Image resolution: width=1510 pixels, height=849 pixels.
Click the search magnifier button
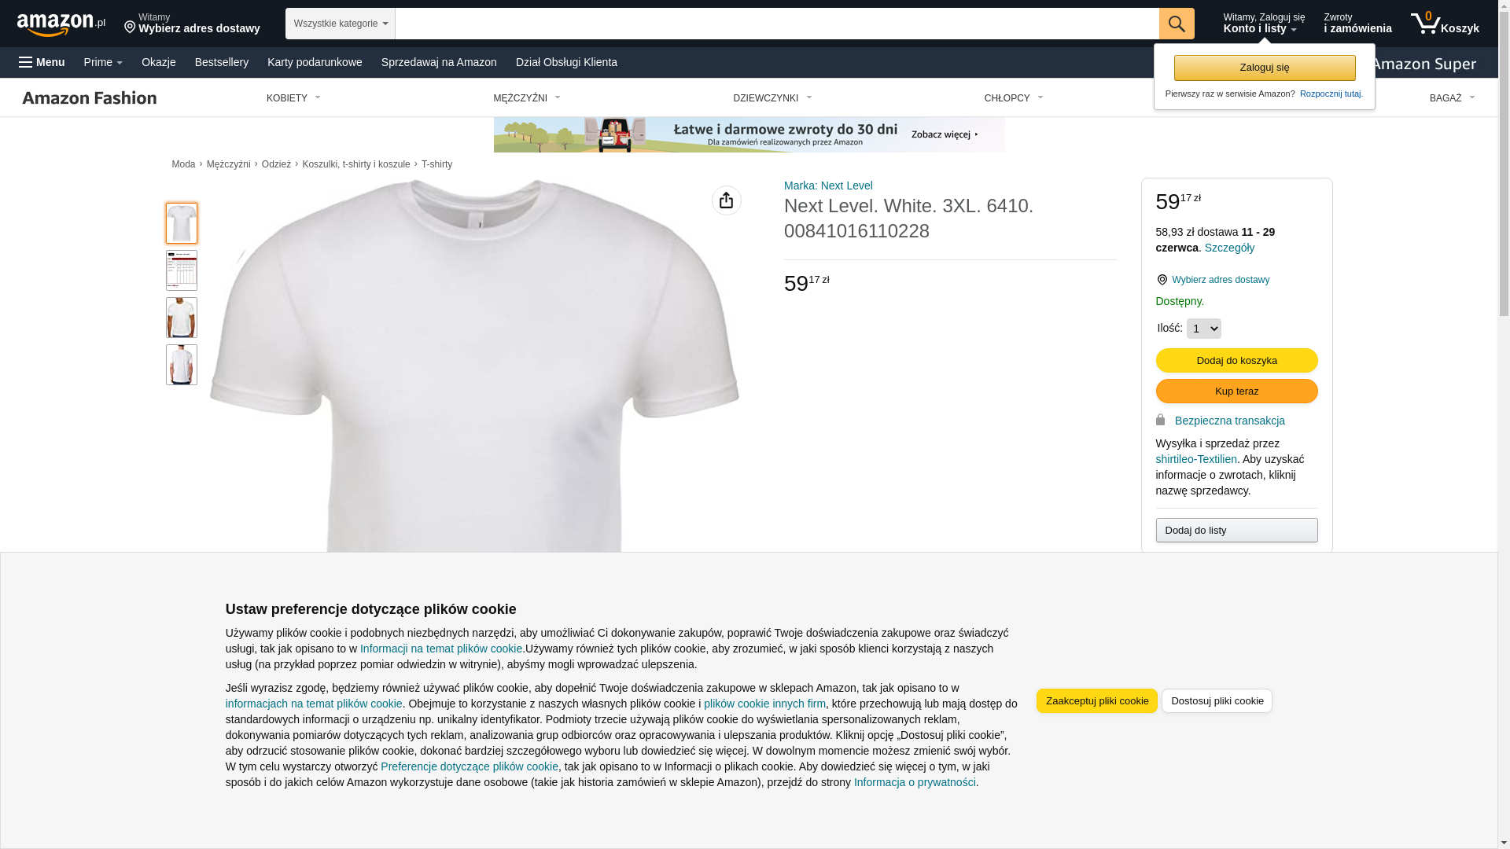click(x=1176, y=24)
